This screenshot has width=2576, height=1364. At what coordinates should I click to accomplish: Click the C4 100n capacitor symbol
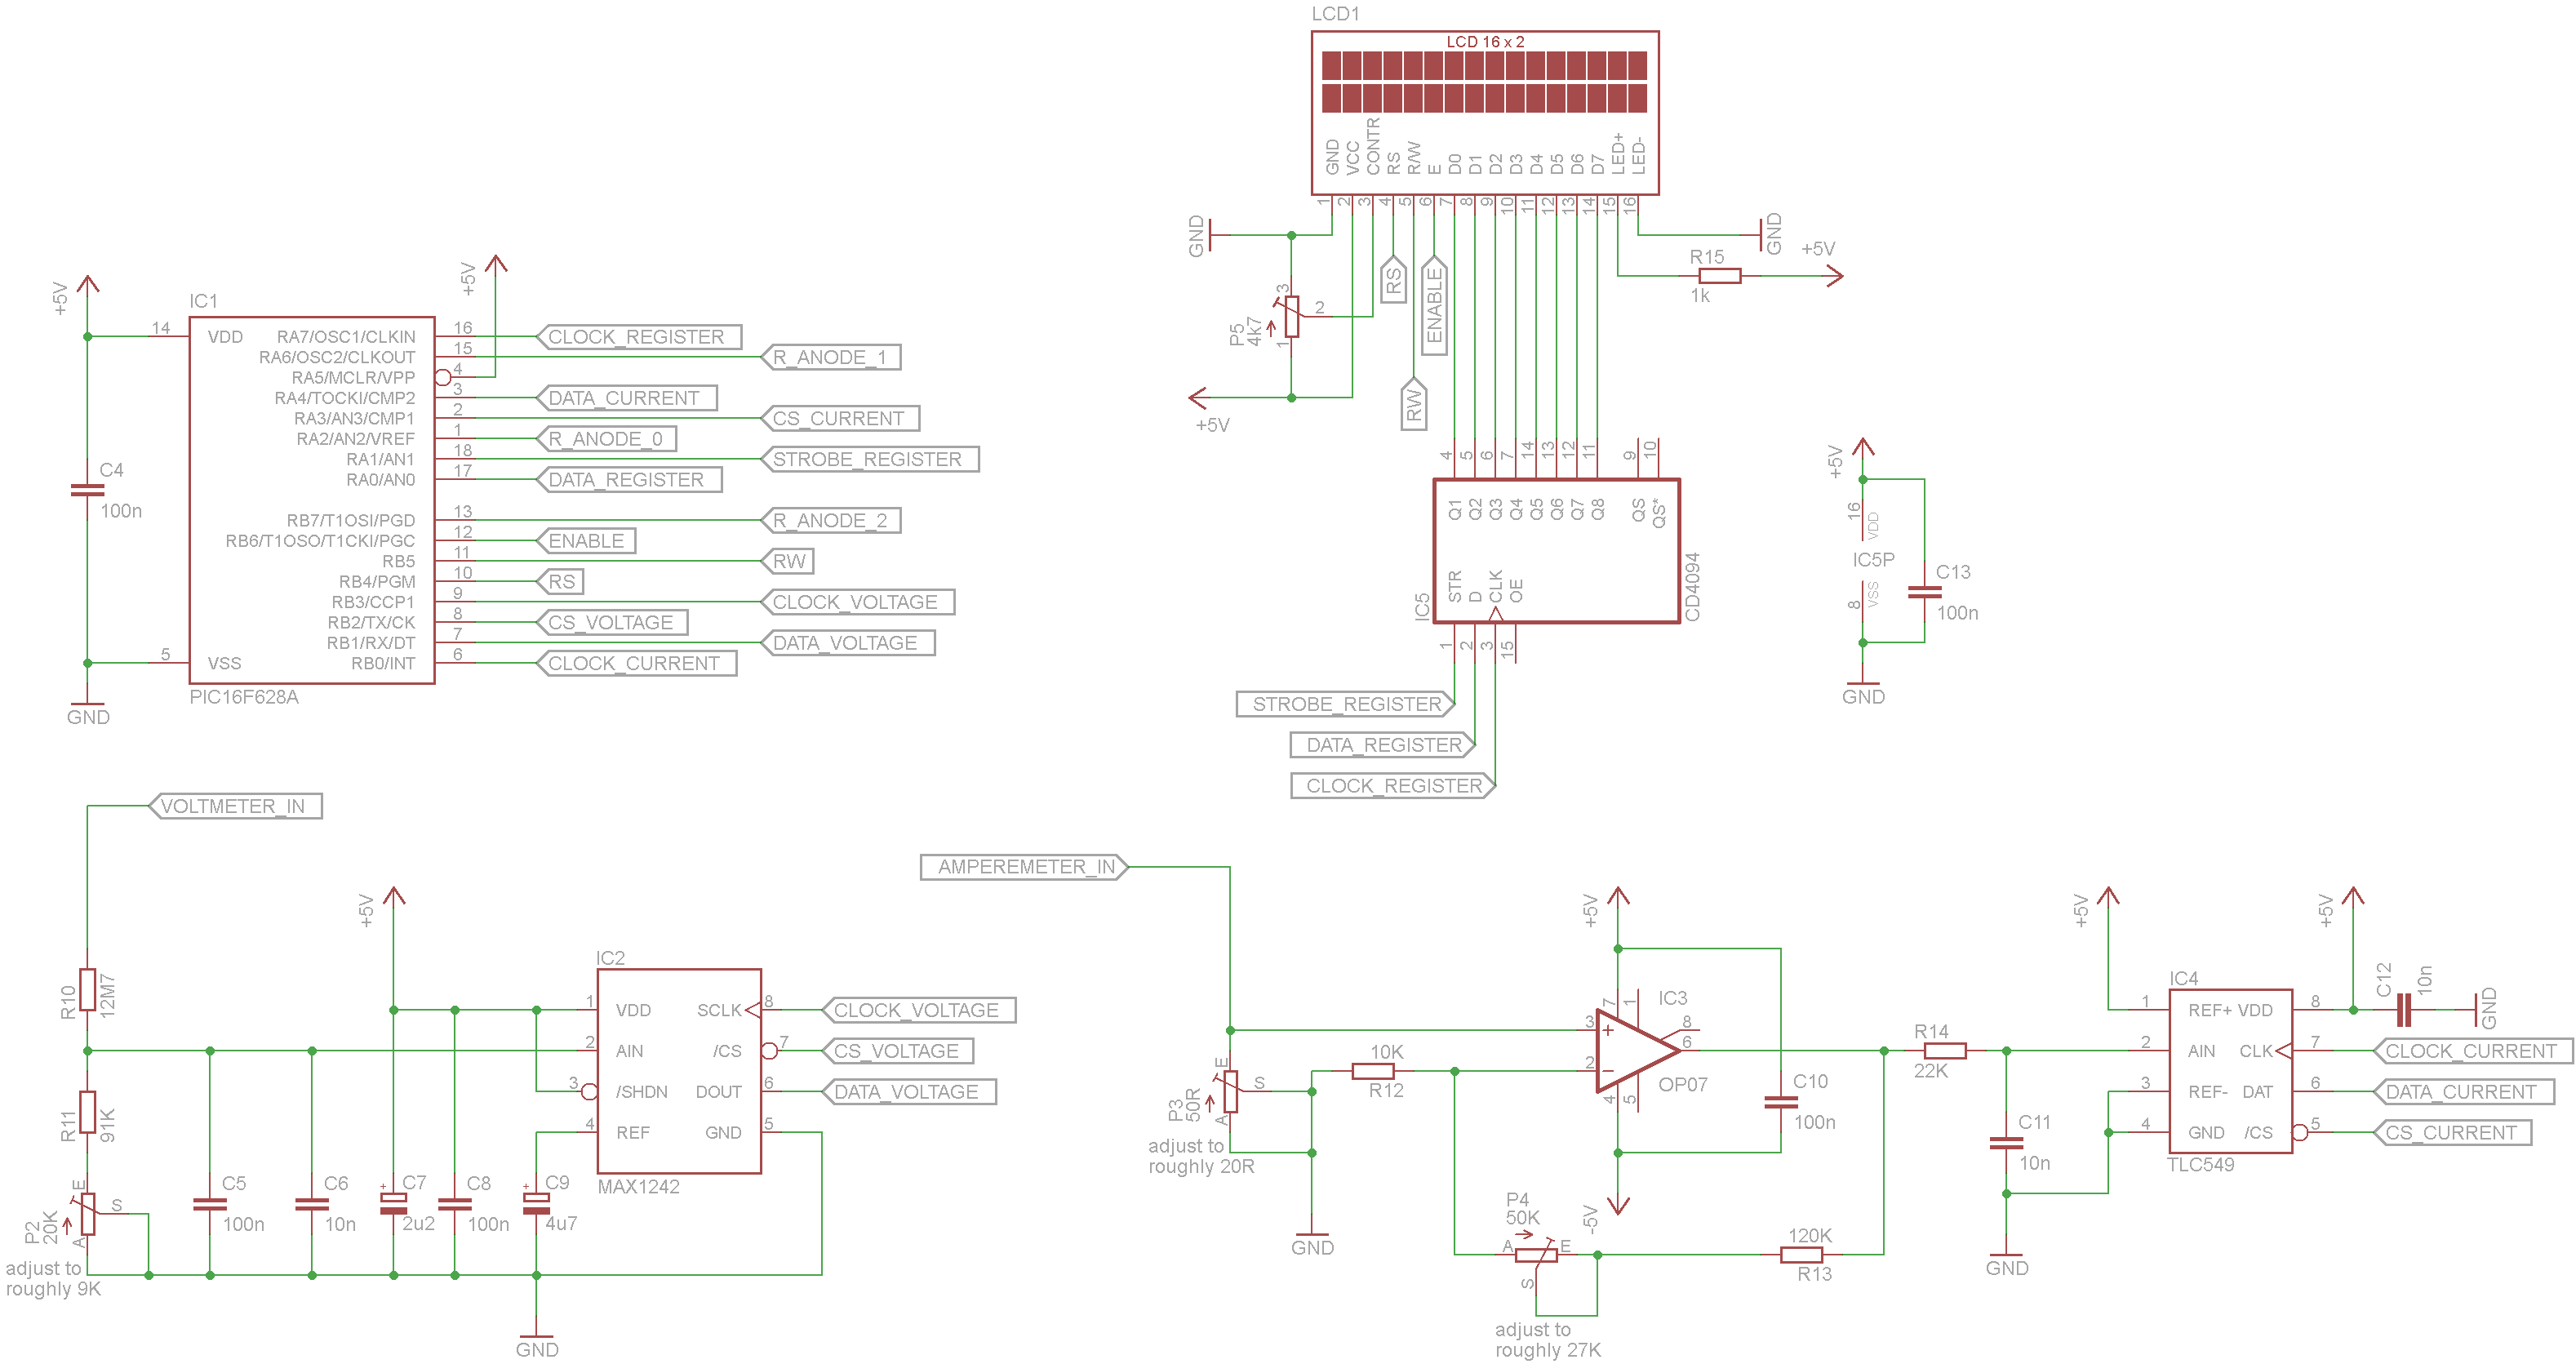tap(87, 490)
